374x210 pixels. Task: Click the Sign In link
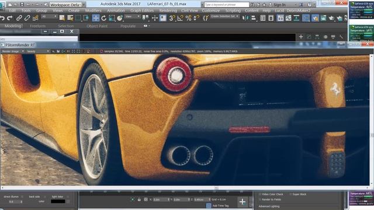(x=279, y=5)
